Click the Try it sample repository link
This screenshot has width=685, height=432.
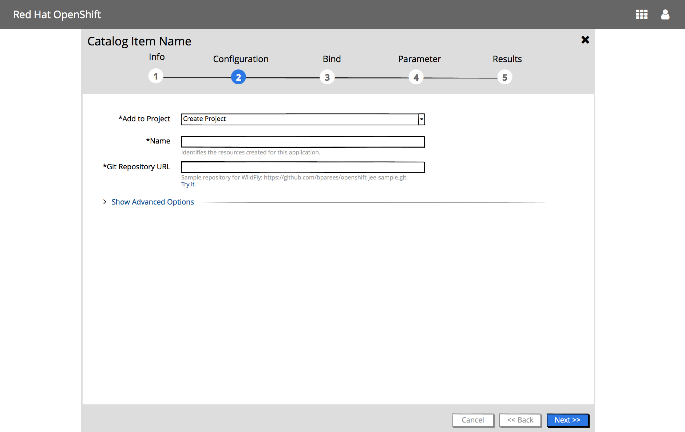pyautogui.click(x=188, y=184)
